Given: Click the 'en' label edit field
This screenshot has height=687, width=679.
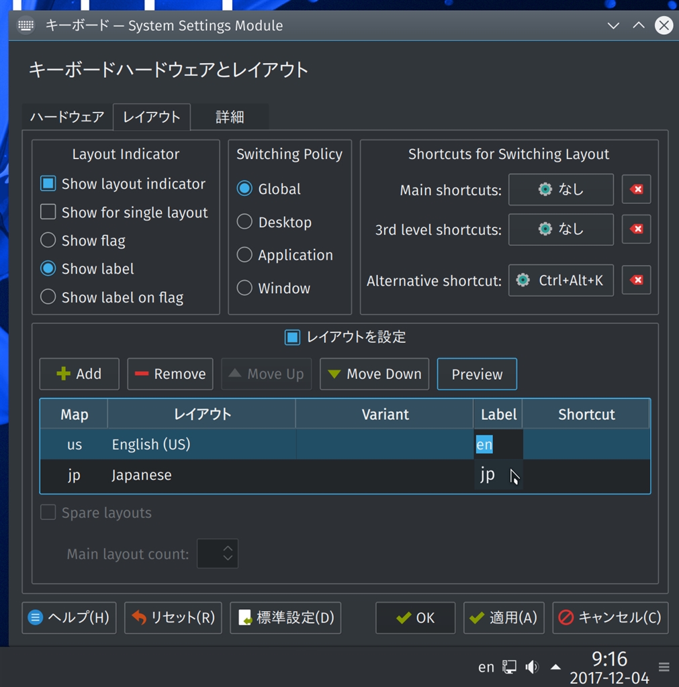Looking at the screenshot, I should pos(498,444).
